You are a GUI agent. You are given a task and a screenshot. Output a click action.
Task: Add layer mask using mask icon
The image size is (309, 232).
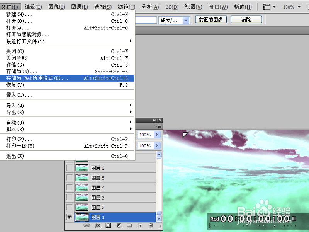108,225
